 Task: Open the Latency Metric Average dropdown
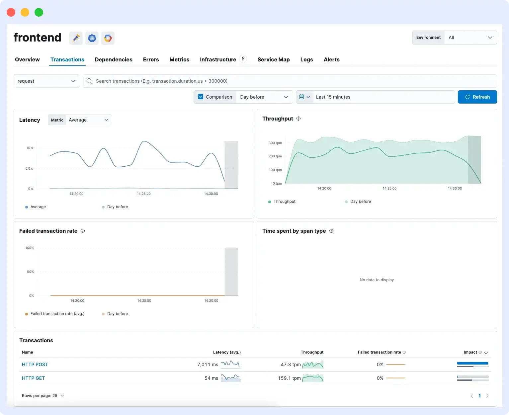tap(88, 120)
